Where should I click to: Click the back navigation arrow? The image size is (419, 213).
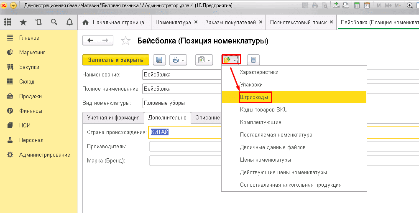[x=90, y=40]
